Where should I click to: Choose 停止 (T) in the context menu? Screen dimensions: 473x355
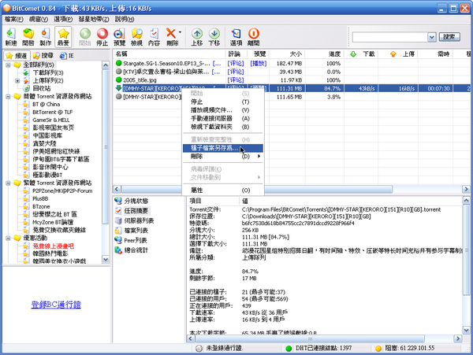pyautogui.click(x=223, y=102)
